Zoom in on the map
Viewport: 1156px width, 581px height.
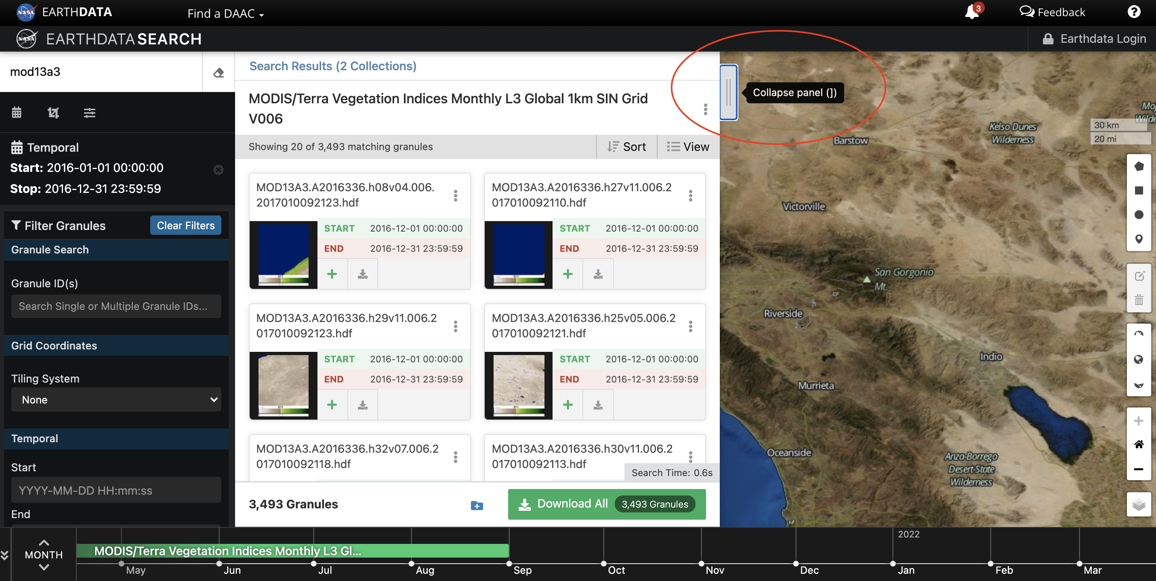(1139, 420)
